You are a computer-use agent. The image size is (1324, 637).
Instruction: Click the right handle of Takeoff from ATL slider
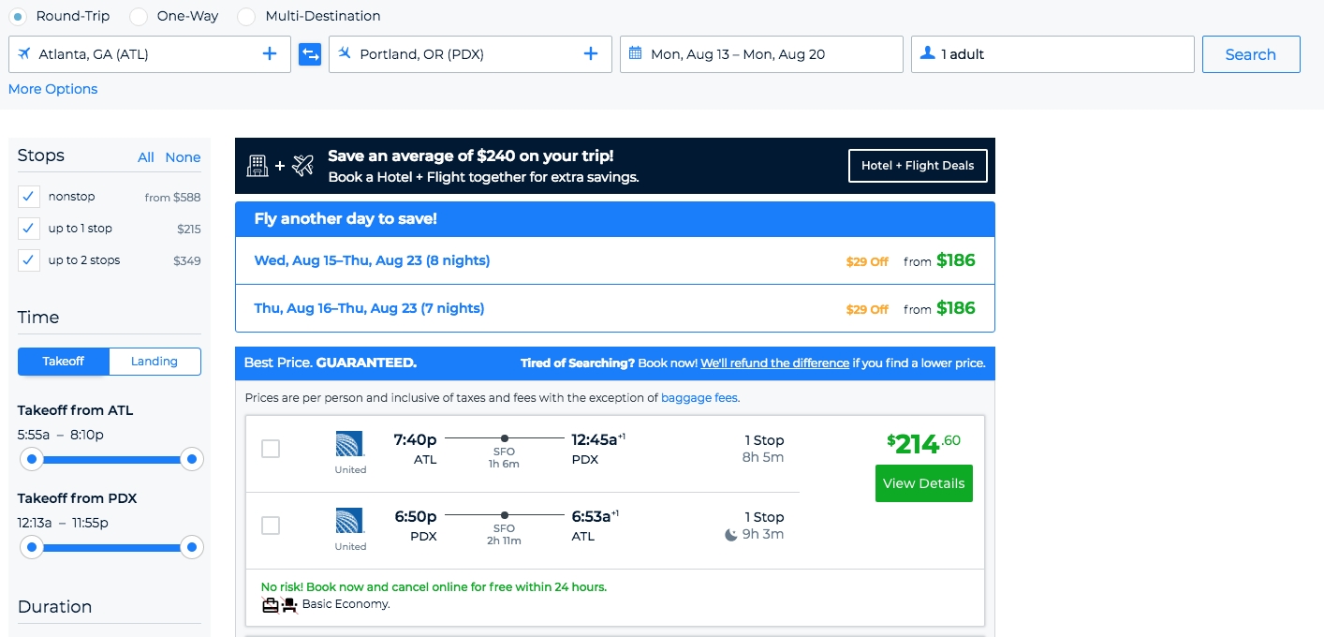192,459
